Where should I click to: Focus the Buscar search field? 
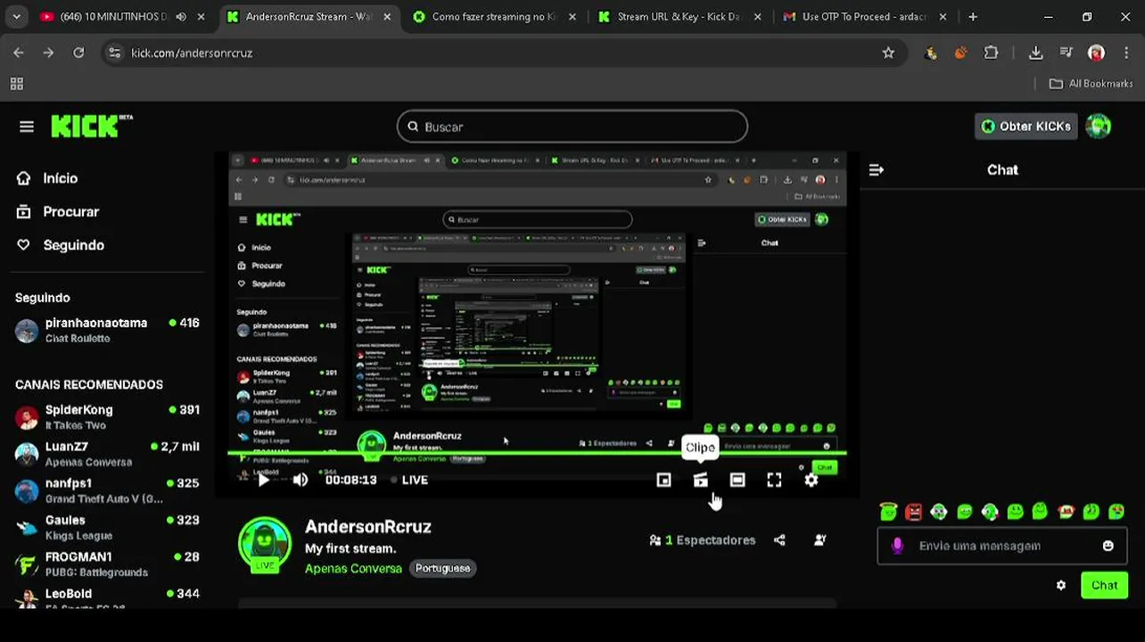tap(572, 127)
